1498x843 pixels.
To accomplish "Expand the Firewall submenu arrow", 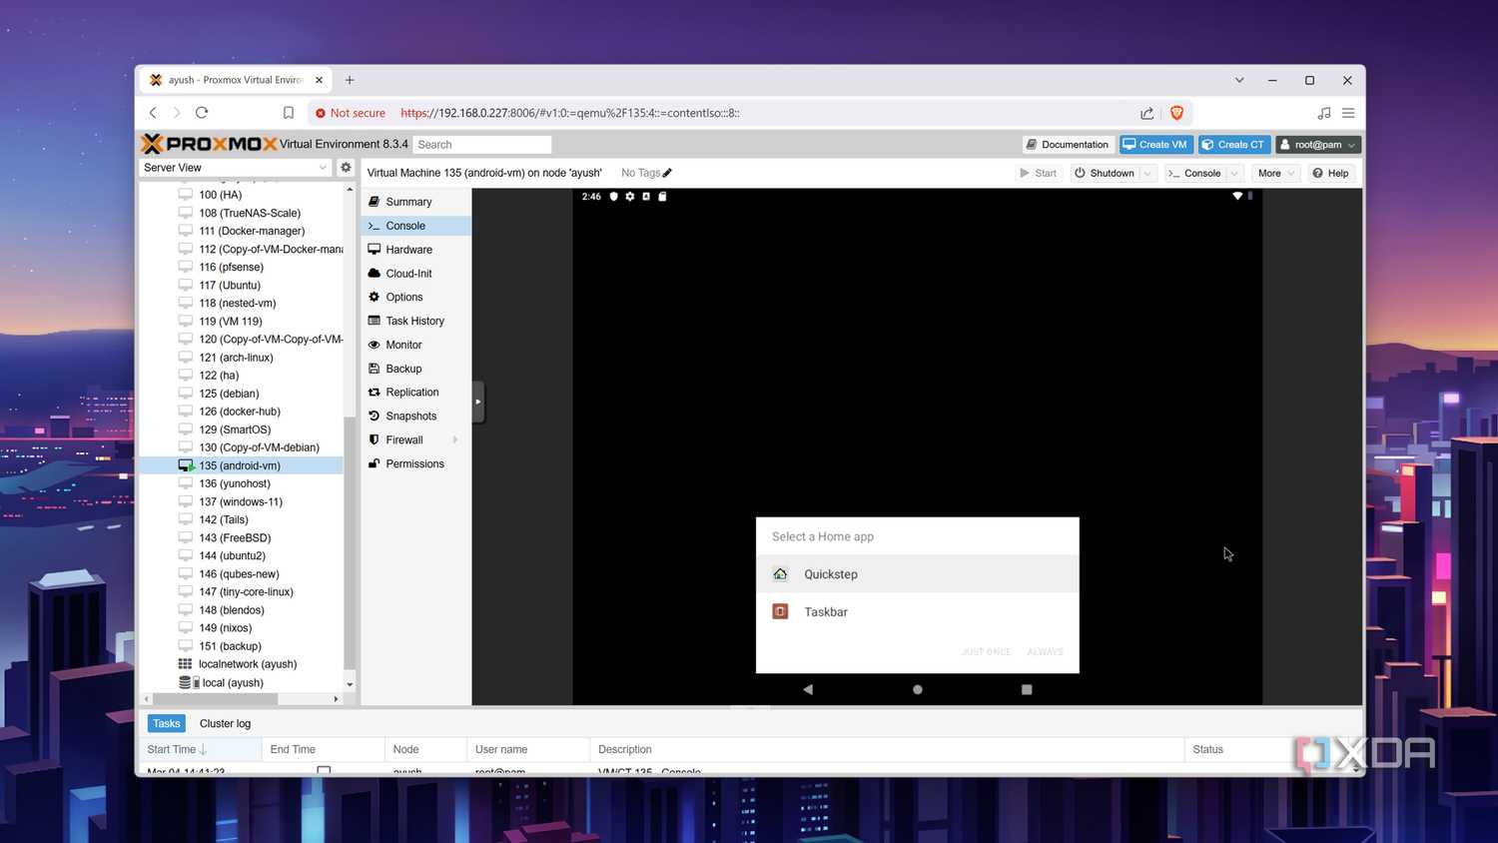I will (x=455, y=440).
